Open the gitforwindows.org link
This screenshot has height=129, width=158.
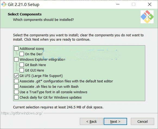coord(22,113)
